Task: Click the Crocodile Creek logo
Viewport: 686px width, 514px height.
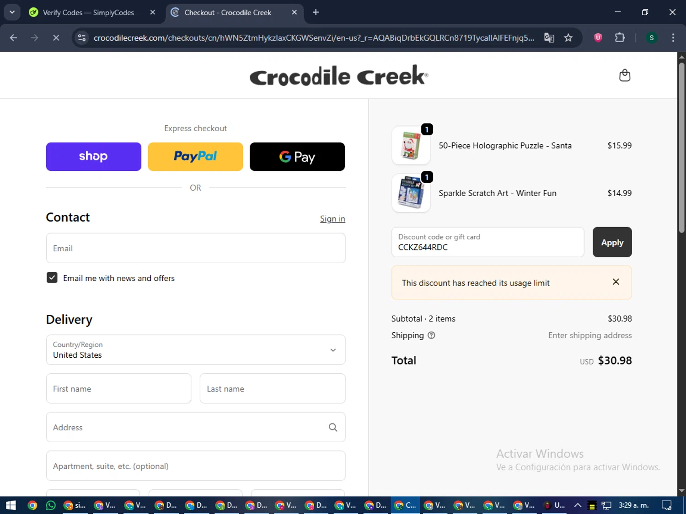Action: coord(339,75)
